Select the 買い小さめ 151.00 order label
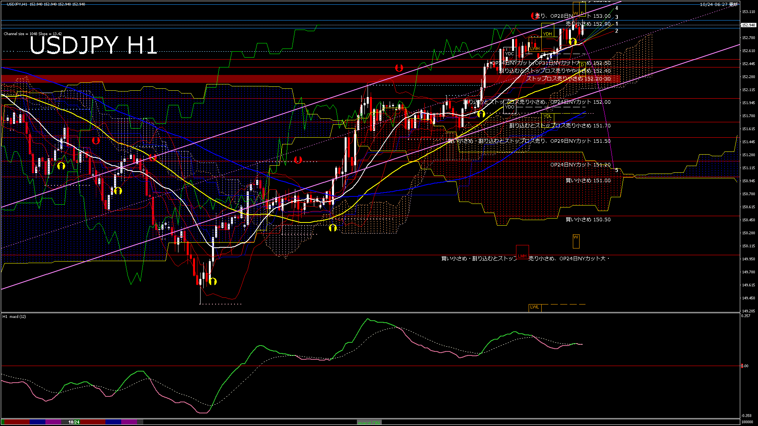Screen dimensions: 758x426 (588, 180)
